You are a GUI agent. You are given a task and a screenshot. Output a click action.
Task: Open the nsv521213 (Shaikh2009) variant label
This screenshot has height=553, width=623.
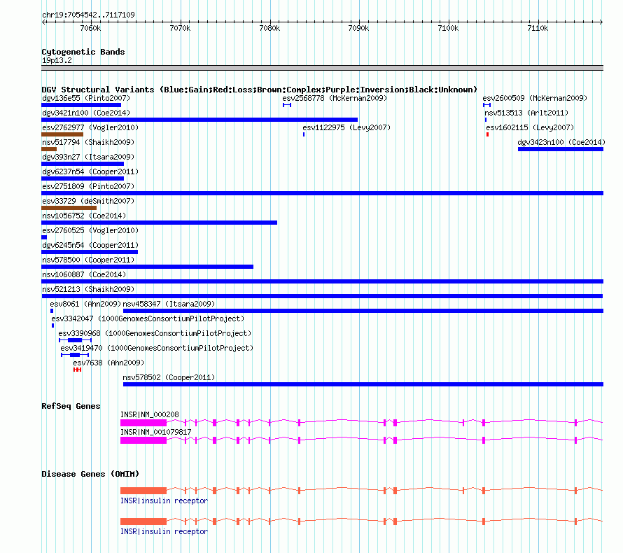pos(88,289)
